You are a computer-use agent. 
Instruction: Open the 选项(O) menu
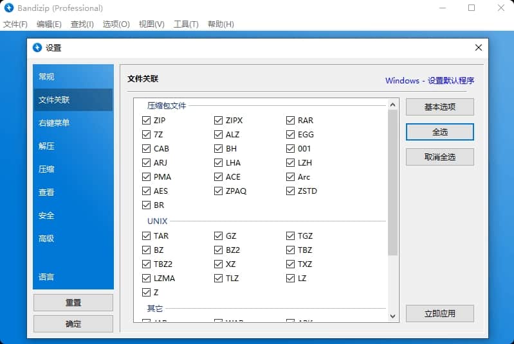[116, 24]
